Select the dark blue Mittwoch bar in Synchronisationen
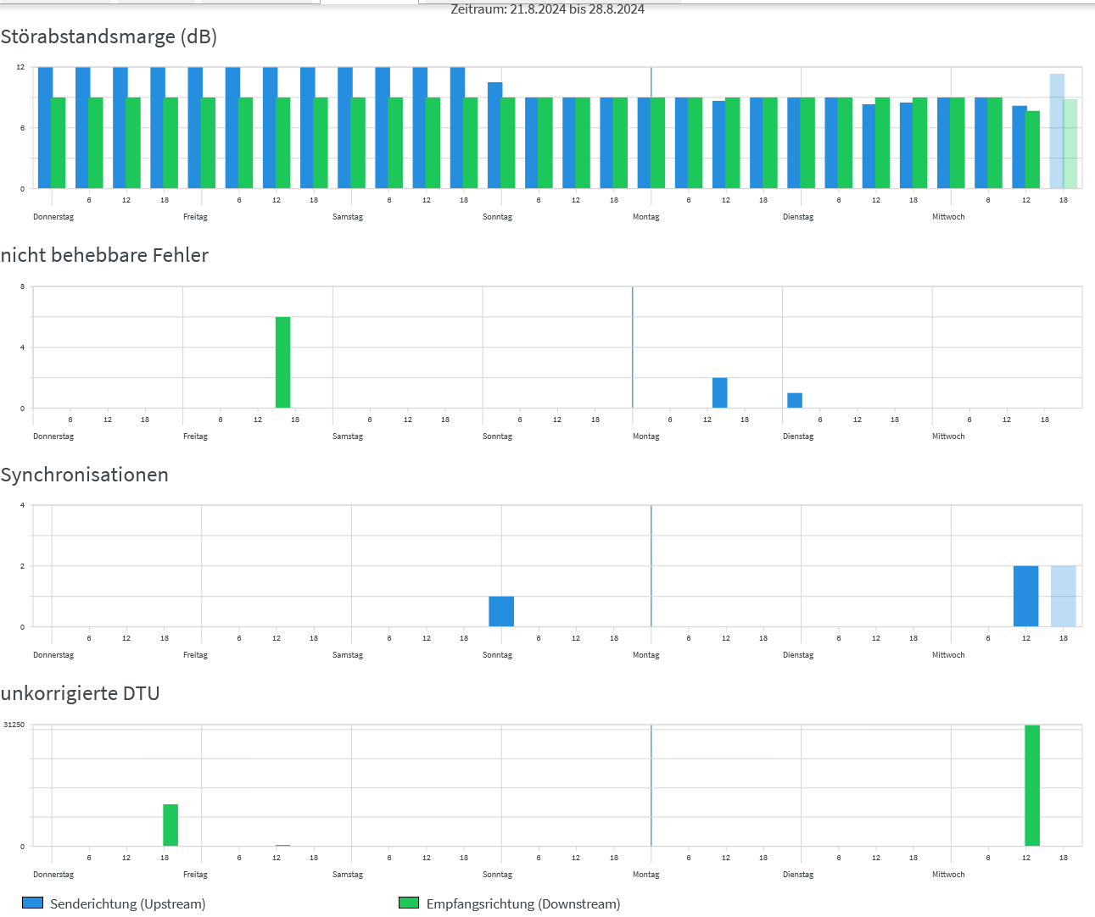The width and height of the screenshot is (1095, 917). [1025, 597]
